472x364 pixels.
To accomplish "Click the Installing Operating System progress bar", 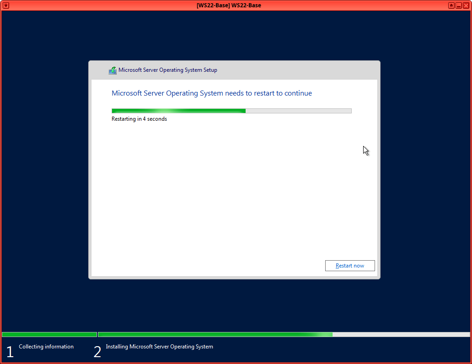I will pos(284,334).
